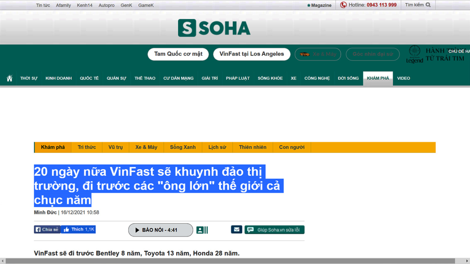The width and height of the screenshot is (470, 264).
Task: Select Xe & Máy sub-tab
Action: [146, 147]
